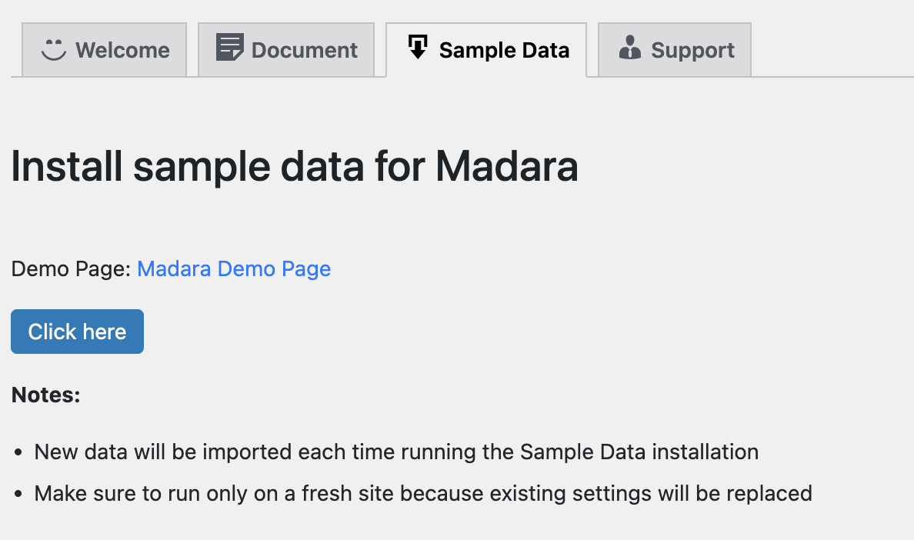Viewport: 914px width, 540px height.
Task: Click the second bullet point marker in Notes
Action: click(x=18, y=494)
